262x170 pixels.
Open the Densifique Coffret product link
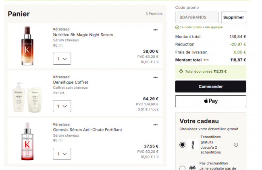(71, 82)
